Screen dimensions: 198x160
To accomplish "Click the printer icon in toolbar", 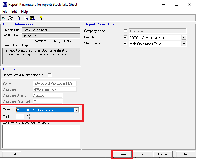I will tap(10, 18).
